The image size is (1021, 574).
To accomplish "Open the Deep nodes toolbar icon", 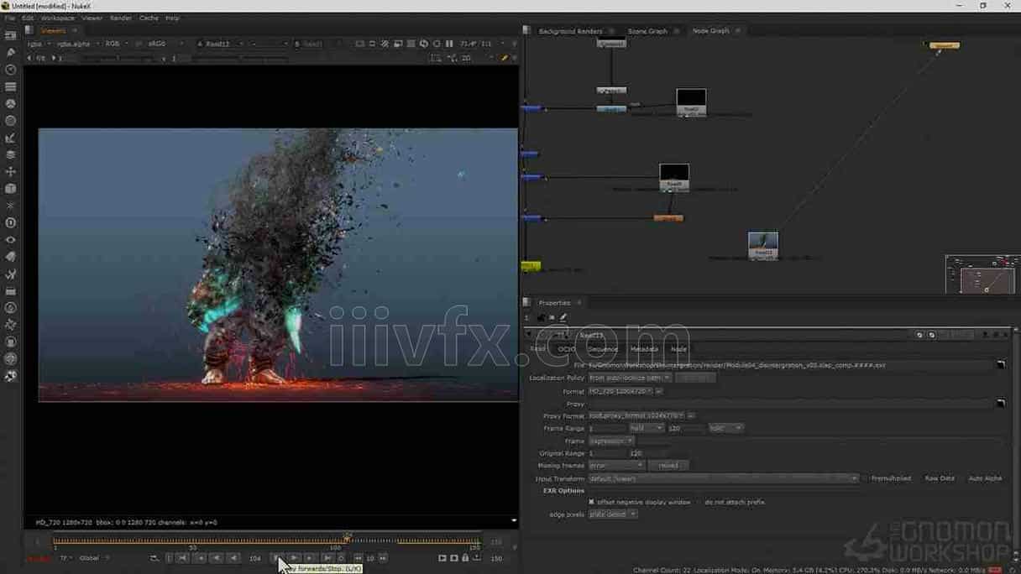I will click(x=11, y=223).
